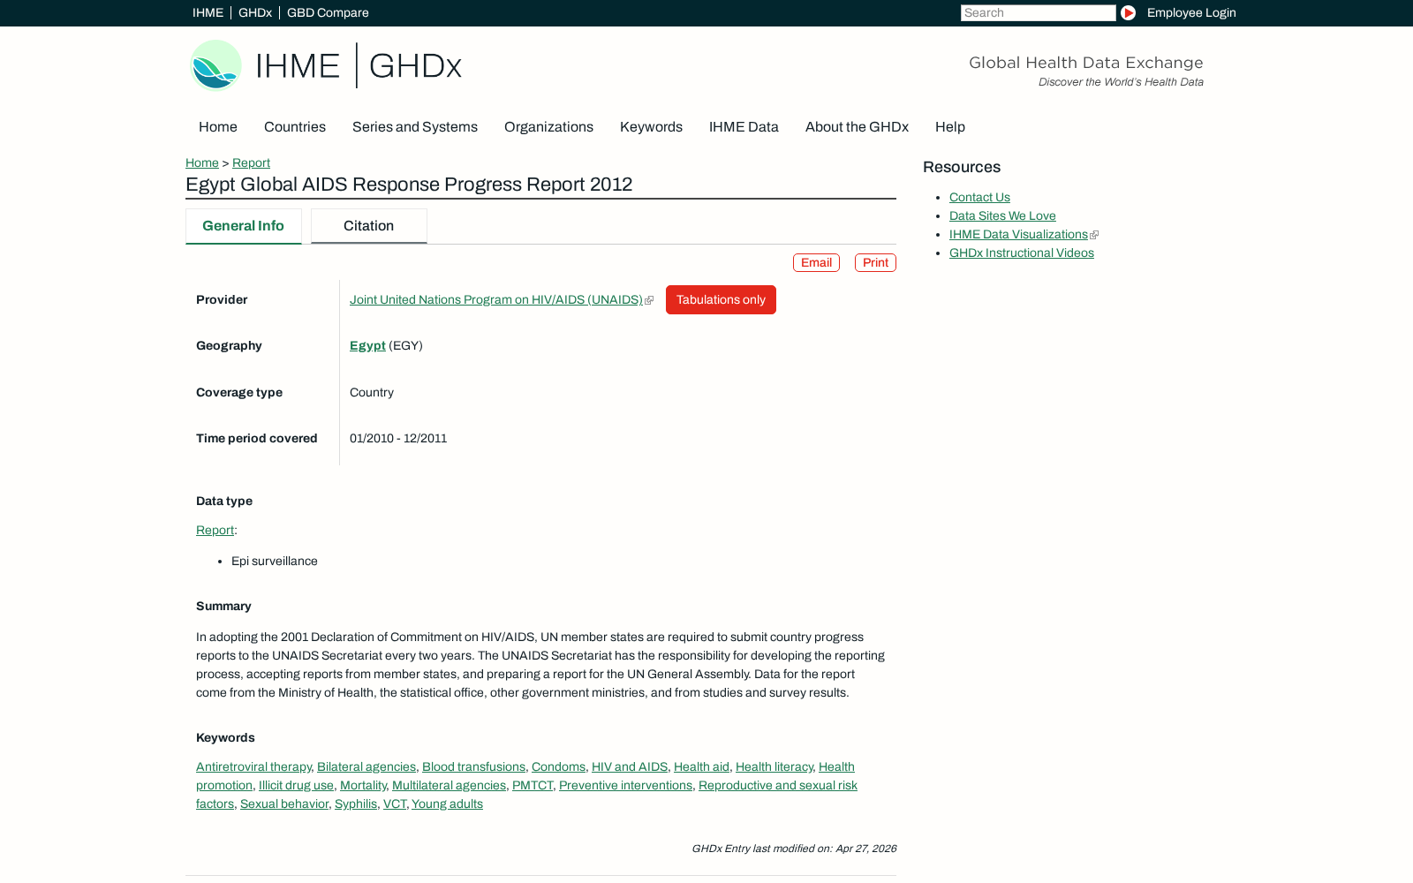Switch to the Citation tab
Screen dimensions: 1413x883
[x=368, y=226]
